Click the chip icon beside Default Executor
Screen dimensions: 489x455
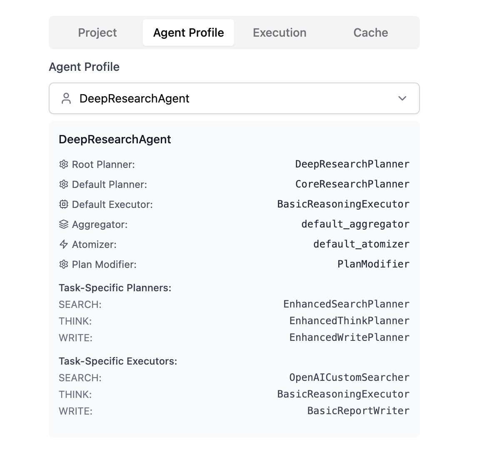click(64, 204)
